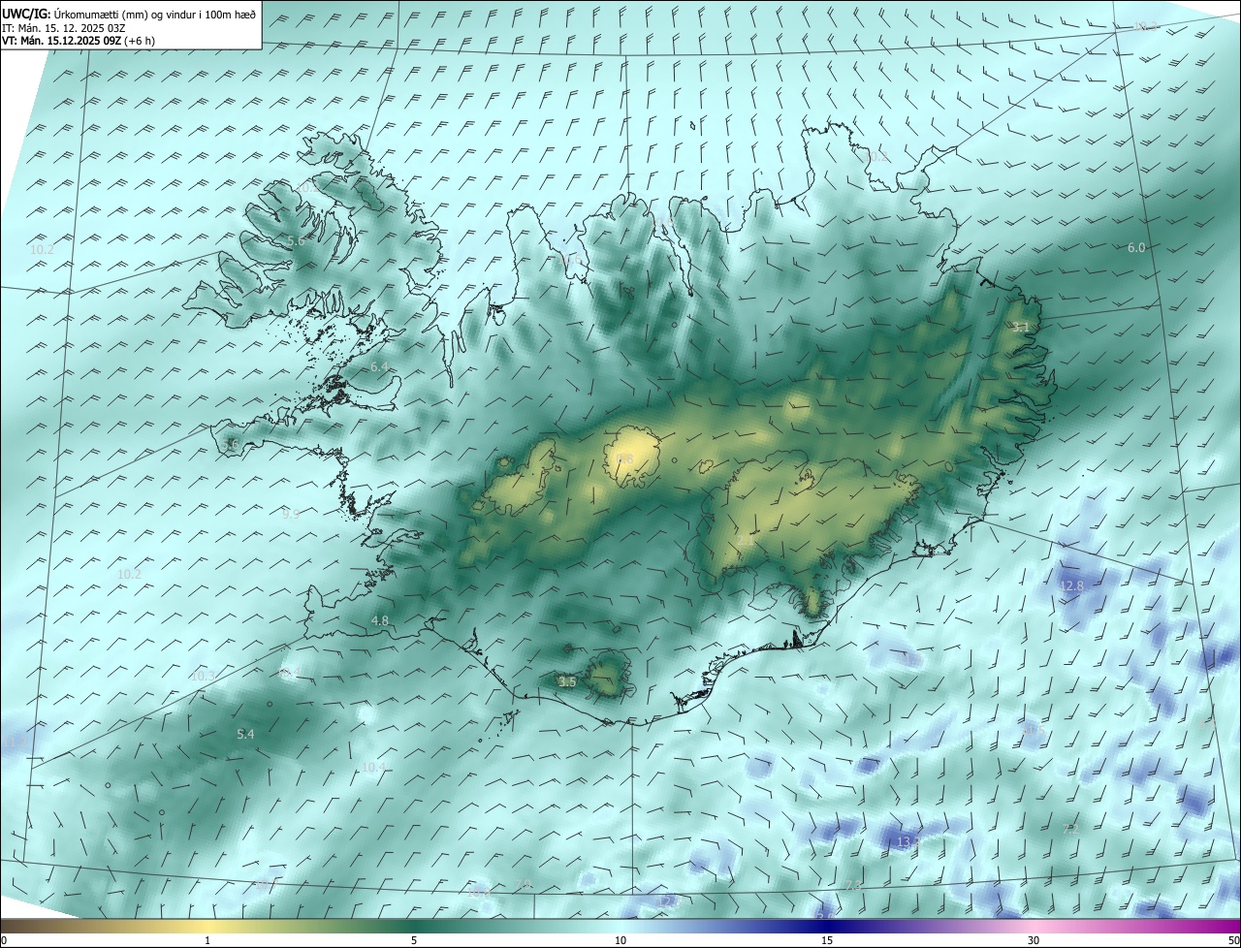Select the 9.9 value label off the west coast
The width and height of the screenshot is (1241, 948).
pos(291,514)
